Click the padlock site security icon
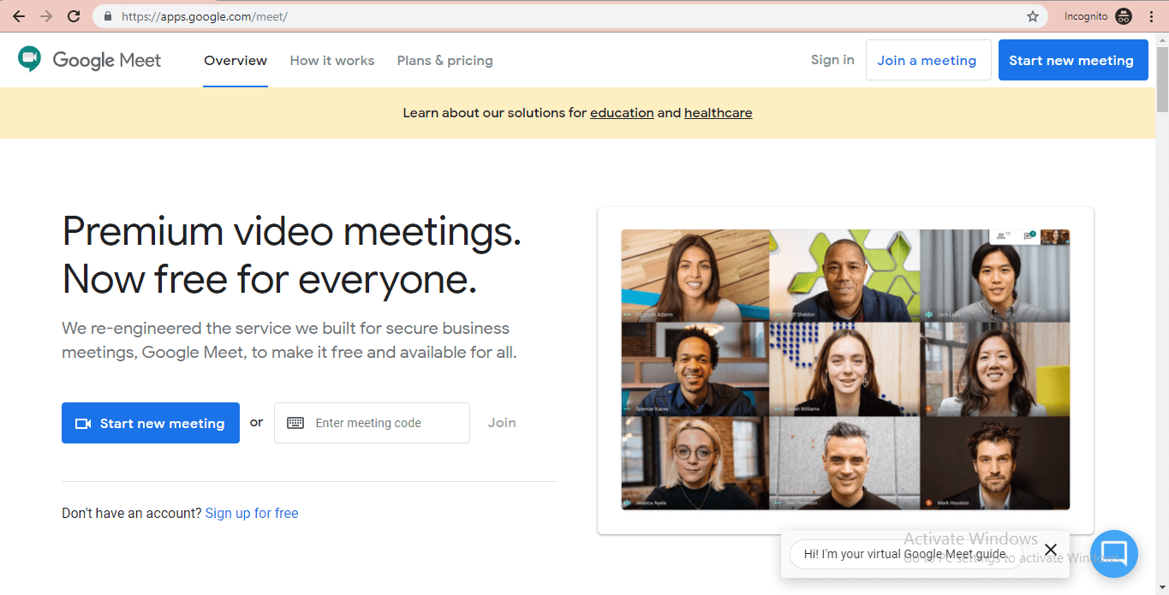This screenshot has width=1169, height=595. click(108, 16)
